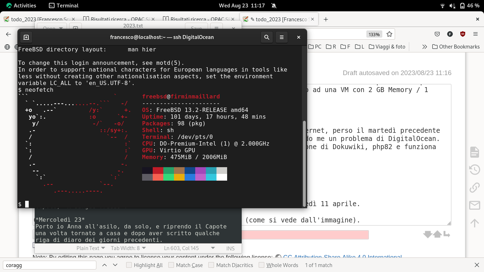Open the Viaggi & foto bookmark folder
Screen dimensions: 484x272
tap(387, 47)
